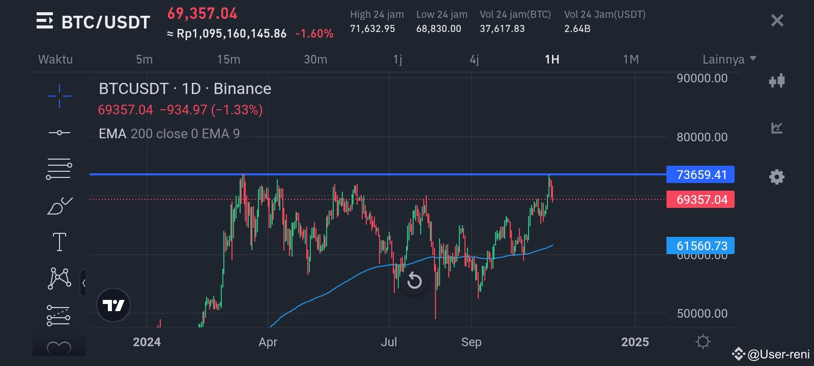The height and width of the screenshot is (366, 814).
Task: Open the BTC/USDT pair menu icon
Action: click(x=45, y=21)
